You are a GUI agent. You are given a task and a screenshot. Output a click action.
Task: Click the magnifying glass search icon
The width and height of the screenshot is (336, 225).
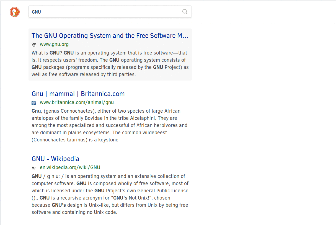185,12
